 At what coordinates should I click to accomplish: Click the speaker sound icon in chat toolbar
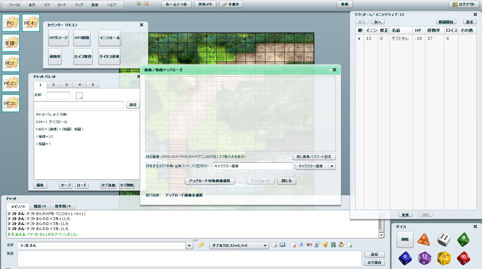(309, 245)
